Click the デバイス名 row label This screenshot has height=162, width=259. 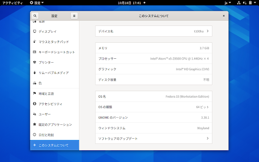106,31
